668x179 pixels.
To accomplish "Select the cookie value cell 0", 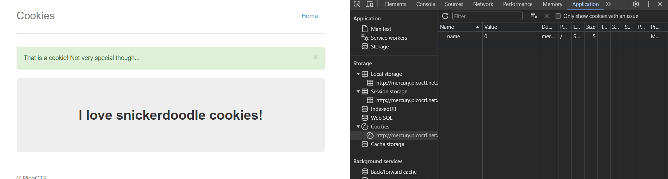I will [511, 37].
